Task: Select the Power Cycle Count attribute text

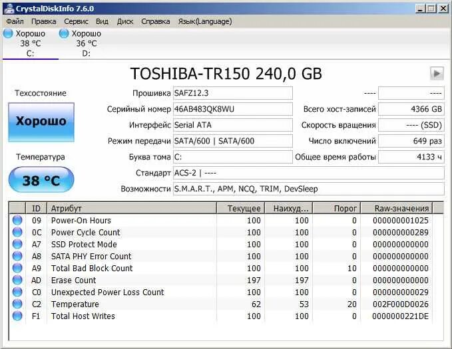Action: coord(86,233)
